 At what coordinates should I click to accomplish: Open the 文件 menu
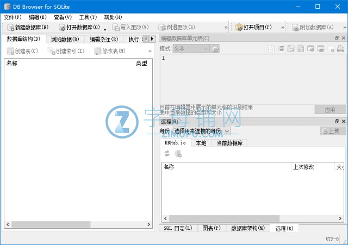13,17
